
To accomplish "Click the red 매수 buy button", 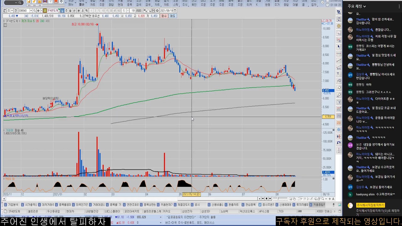I will click(164, 16).
